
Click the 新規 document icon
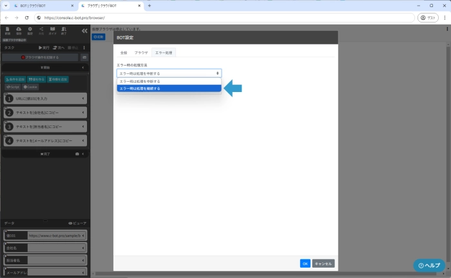[7, 30]
